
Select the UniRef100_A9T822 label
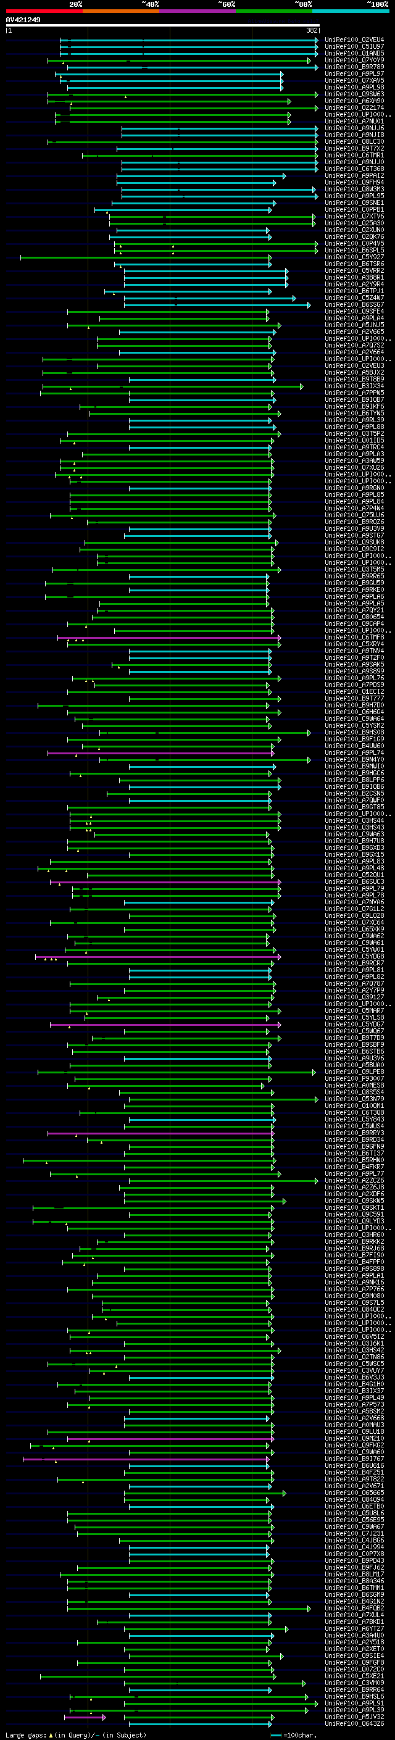pos(354,1480)
